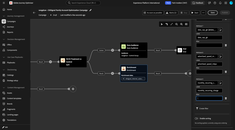235x130 pixels.
Task: Click the Alias field under Attribute 8
Action: [x=209, y=72]
